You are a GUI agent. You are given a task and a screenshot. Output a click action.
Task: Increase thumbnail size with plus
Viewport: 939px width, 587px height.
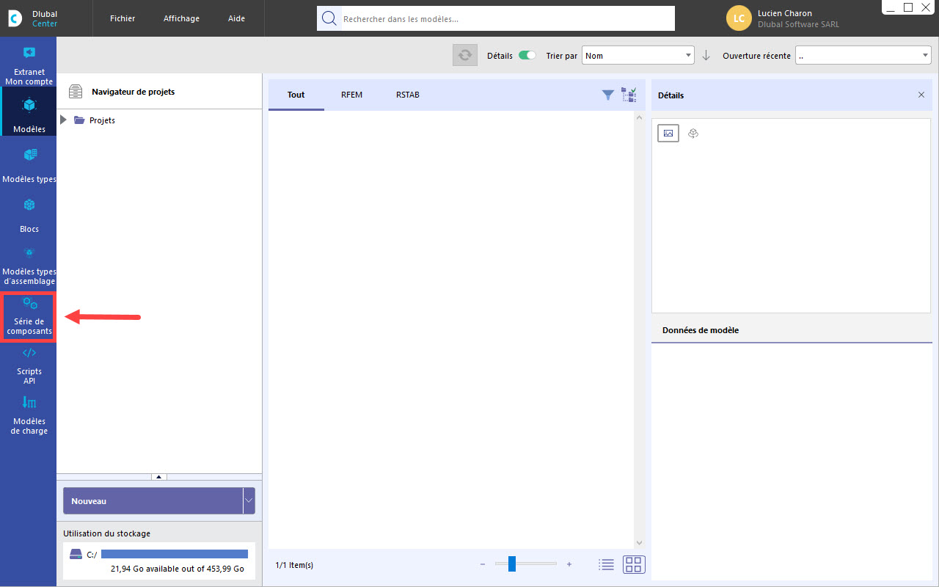coord(569,564)
